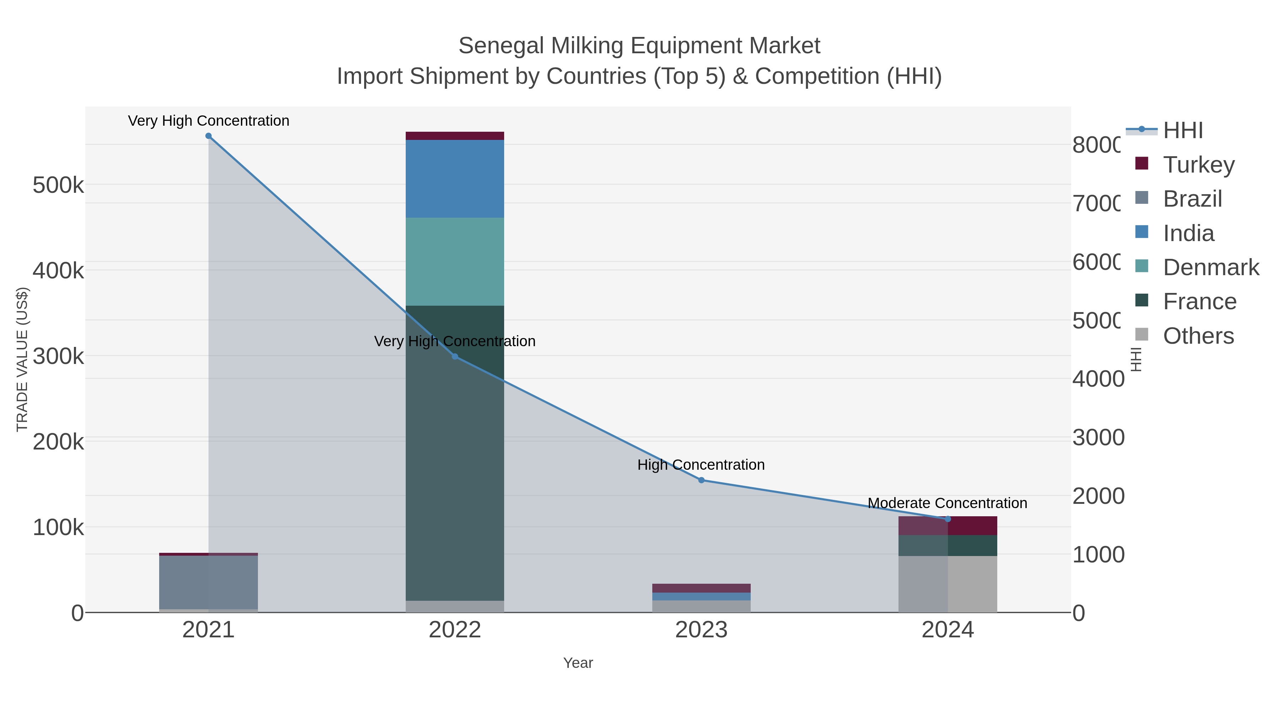Toggle the France legend entry
The height and width of the screenshot is (719, 1279).
pyautogui.click(x=1186, y=301)
